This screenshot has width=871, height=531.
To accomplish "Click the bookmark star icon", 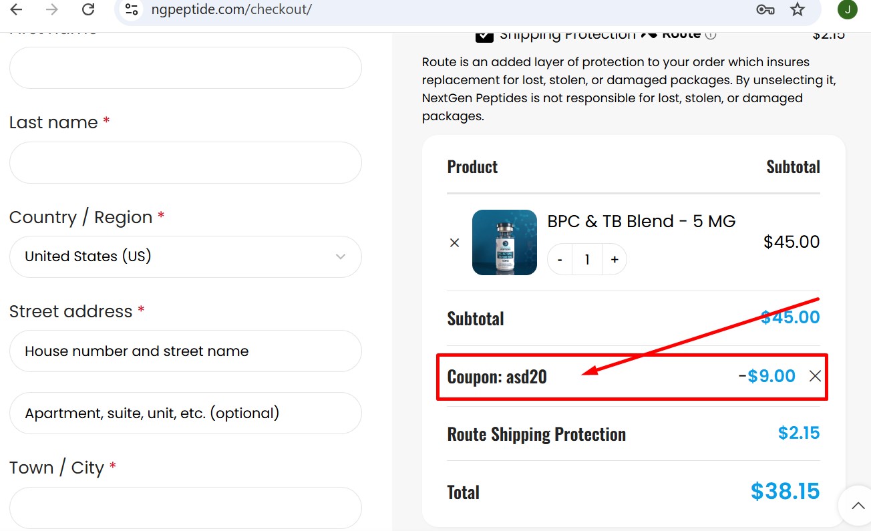I will click(798, 10).
